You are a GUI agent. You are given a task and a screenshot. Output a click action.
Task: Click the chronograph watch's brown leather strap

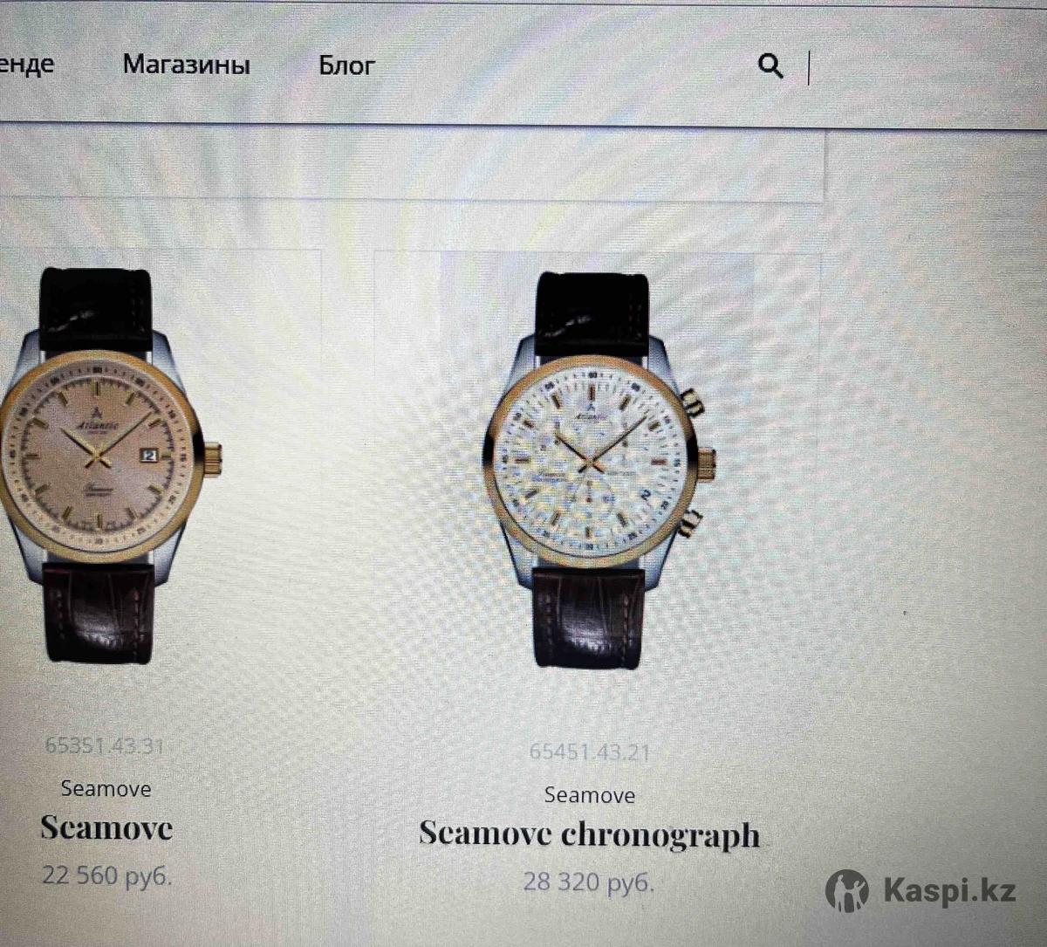[589, 615]
